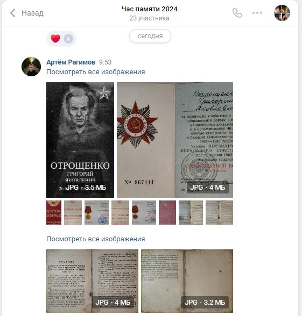Image resolution: width=302 pixels, height=316 pixels.
Task: Open the Артём Рагимов name link
Action: pos(71,62)
